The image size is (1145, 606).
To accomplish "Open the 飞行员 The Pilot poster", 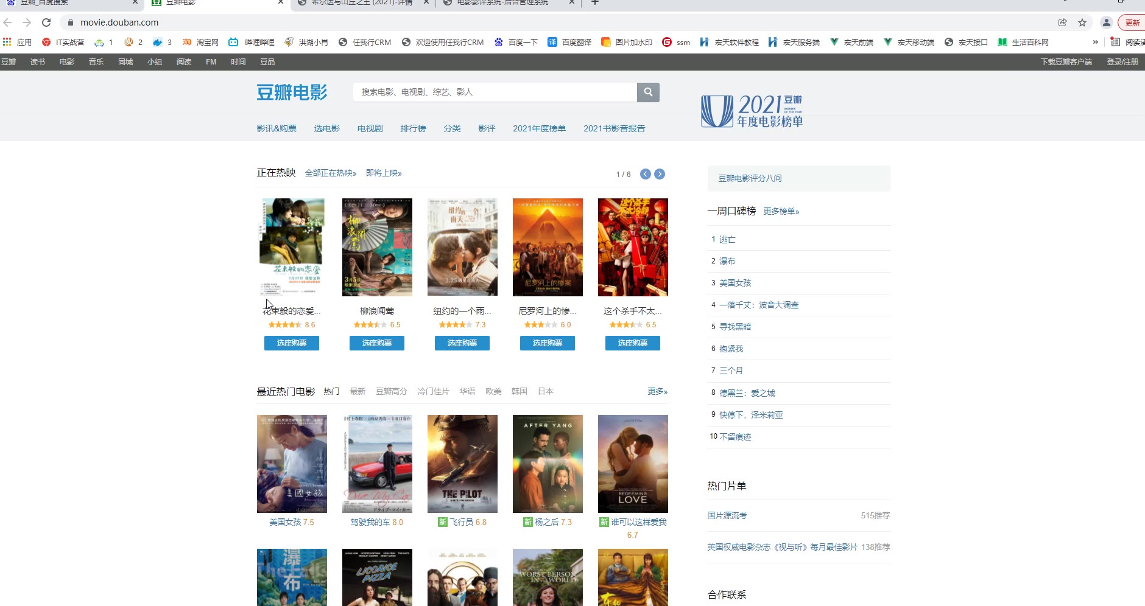I will point(462,464).
